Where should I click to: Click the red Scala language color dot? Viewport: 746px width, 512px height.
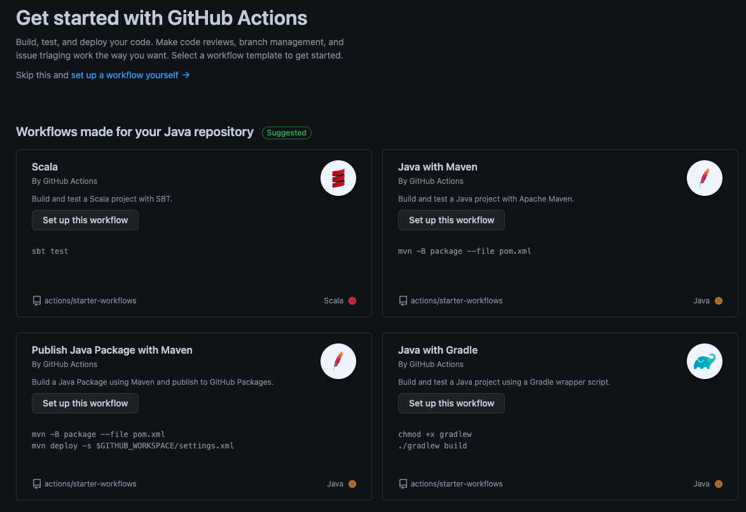352,301
